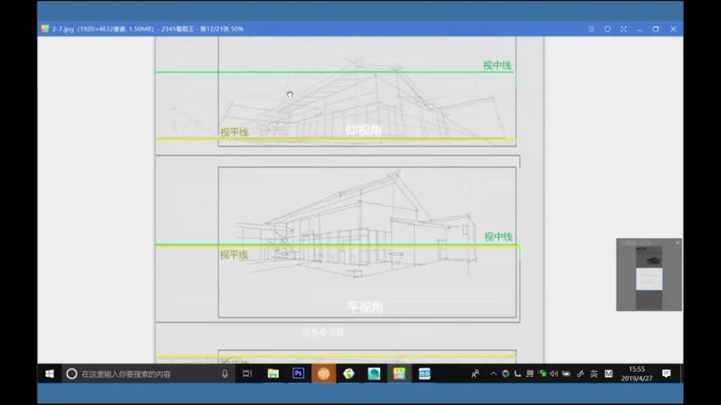The image size is (721, 405).
Task: Open the clock showing 15:55
Action: pos(637,374)
